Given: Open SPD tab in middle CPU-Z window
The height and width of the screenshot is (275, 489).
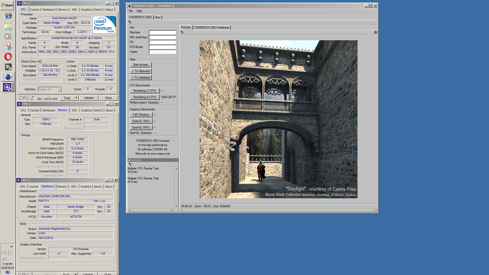Looking at the screenshot, I should point(74,110).
